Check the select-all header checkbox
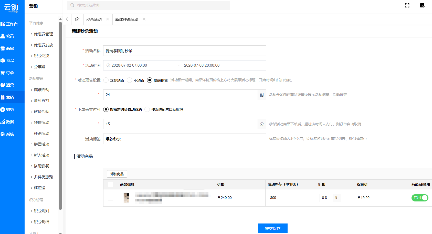Image resolution: width=432 pixels, height=234 pixels. coord(111,185)
